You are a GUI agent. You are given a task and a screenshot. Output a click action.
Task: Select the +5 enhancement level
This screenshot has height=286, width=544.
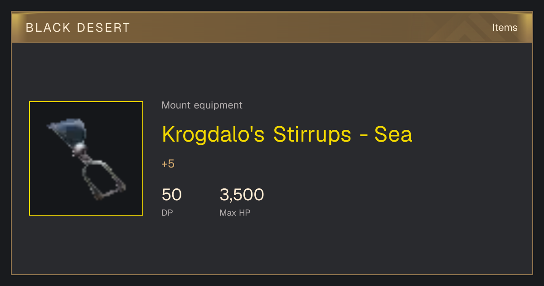pyautogui.click(x=168, y=164)
